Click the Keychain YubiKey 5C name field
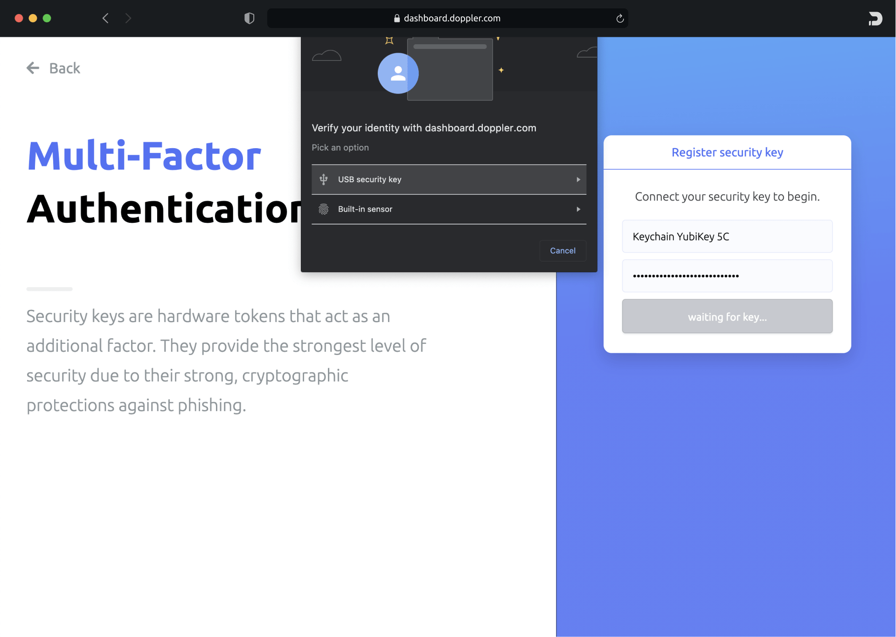The image size is (896, 637). [727, 236]
